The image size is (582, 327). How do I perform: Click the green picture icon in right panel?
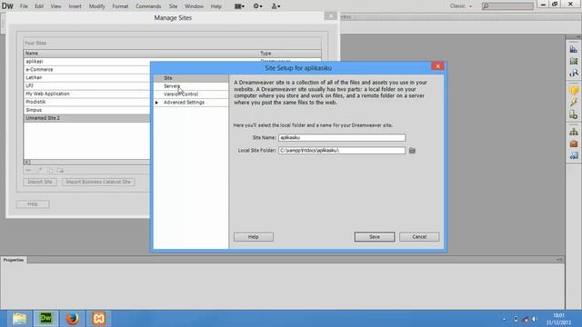pos(574,61)
